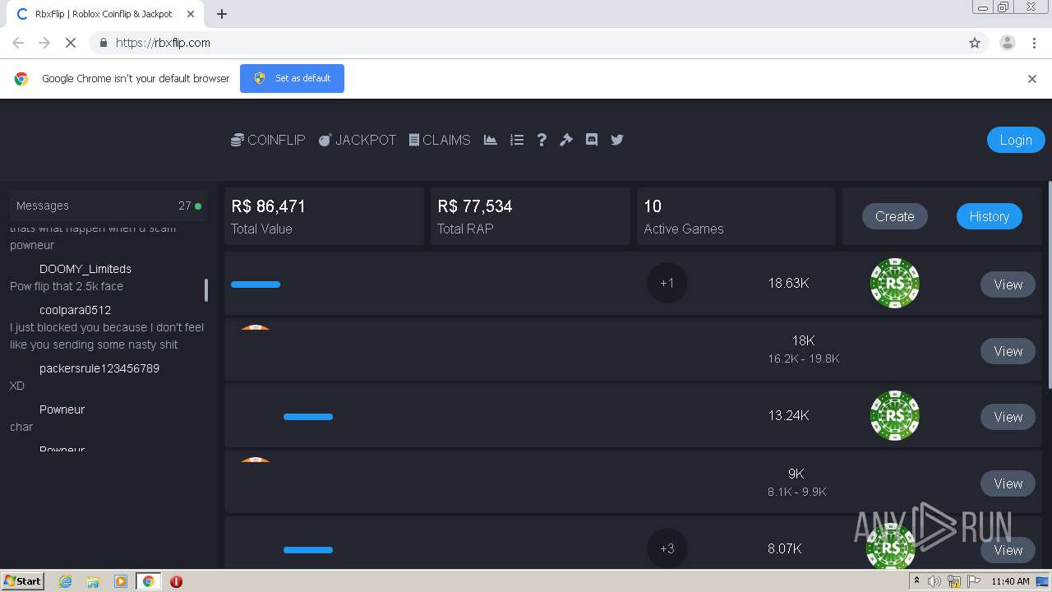
Task: Go back to the previous page
Action: [18, 43]
